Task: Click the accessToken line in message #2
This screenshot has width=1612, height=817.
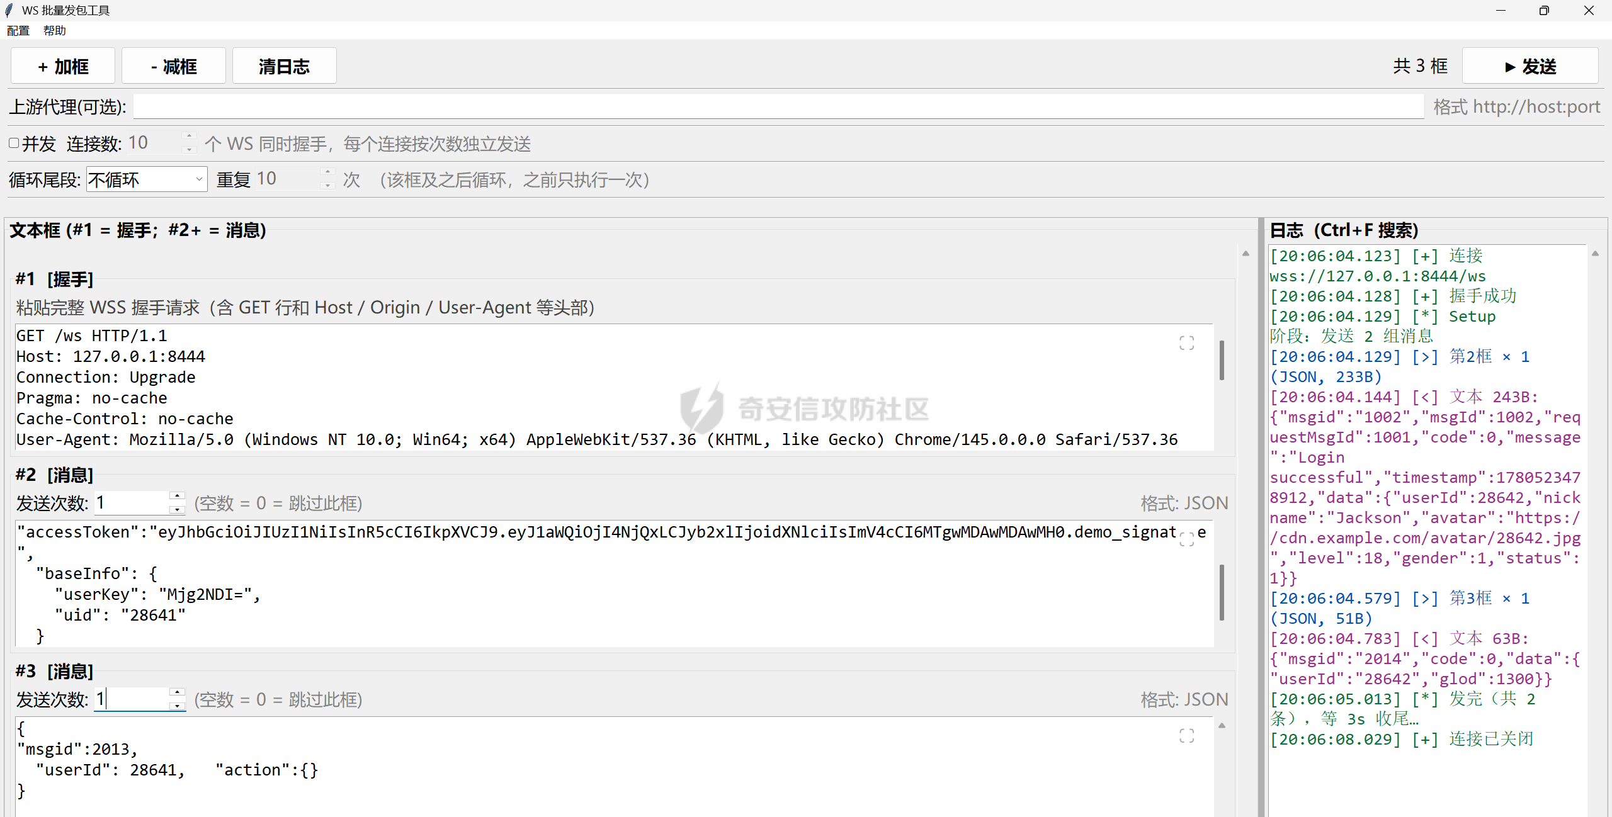Action: pyautogui.click(x=611, y=532)
